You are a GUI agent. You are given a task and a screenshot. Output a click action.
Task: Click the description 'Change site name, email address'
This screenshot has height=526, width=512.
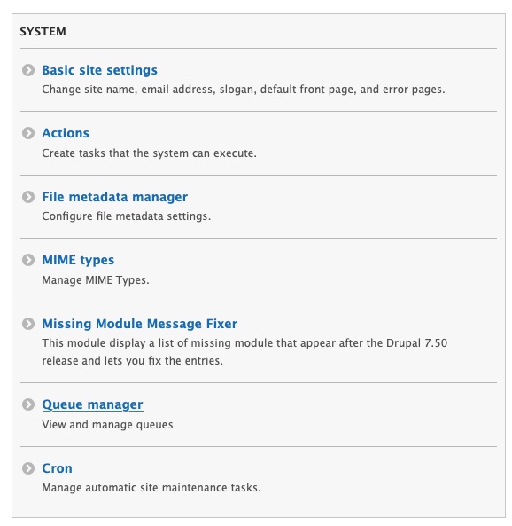coord(244,90)
